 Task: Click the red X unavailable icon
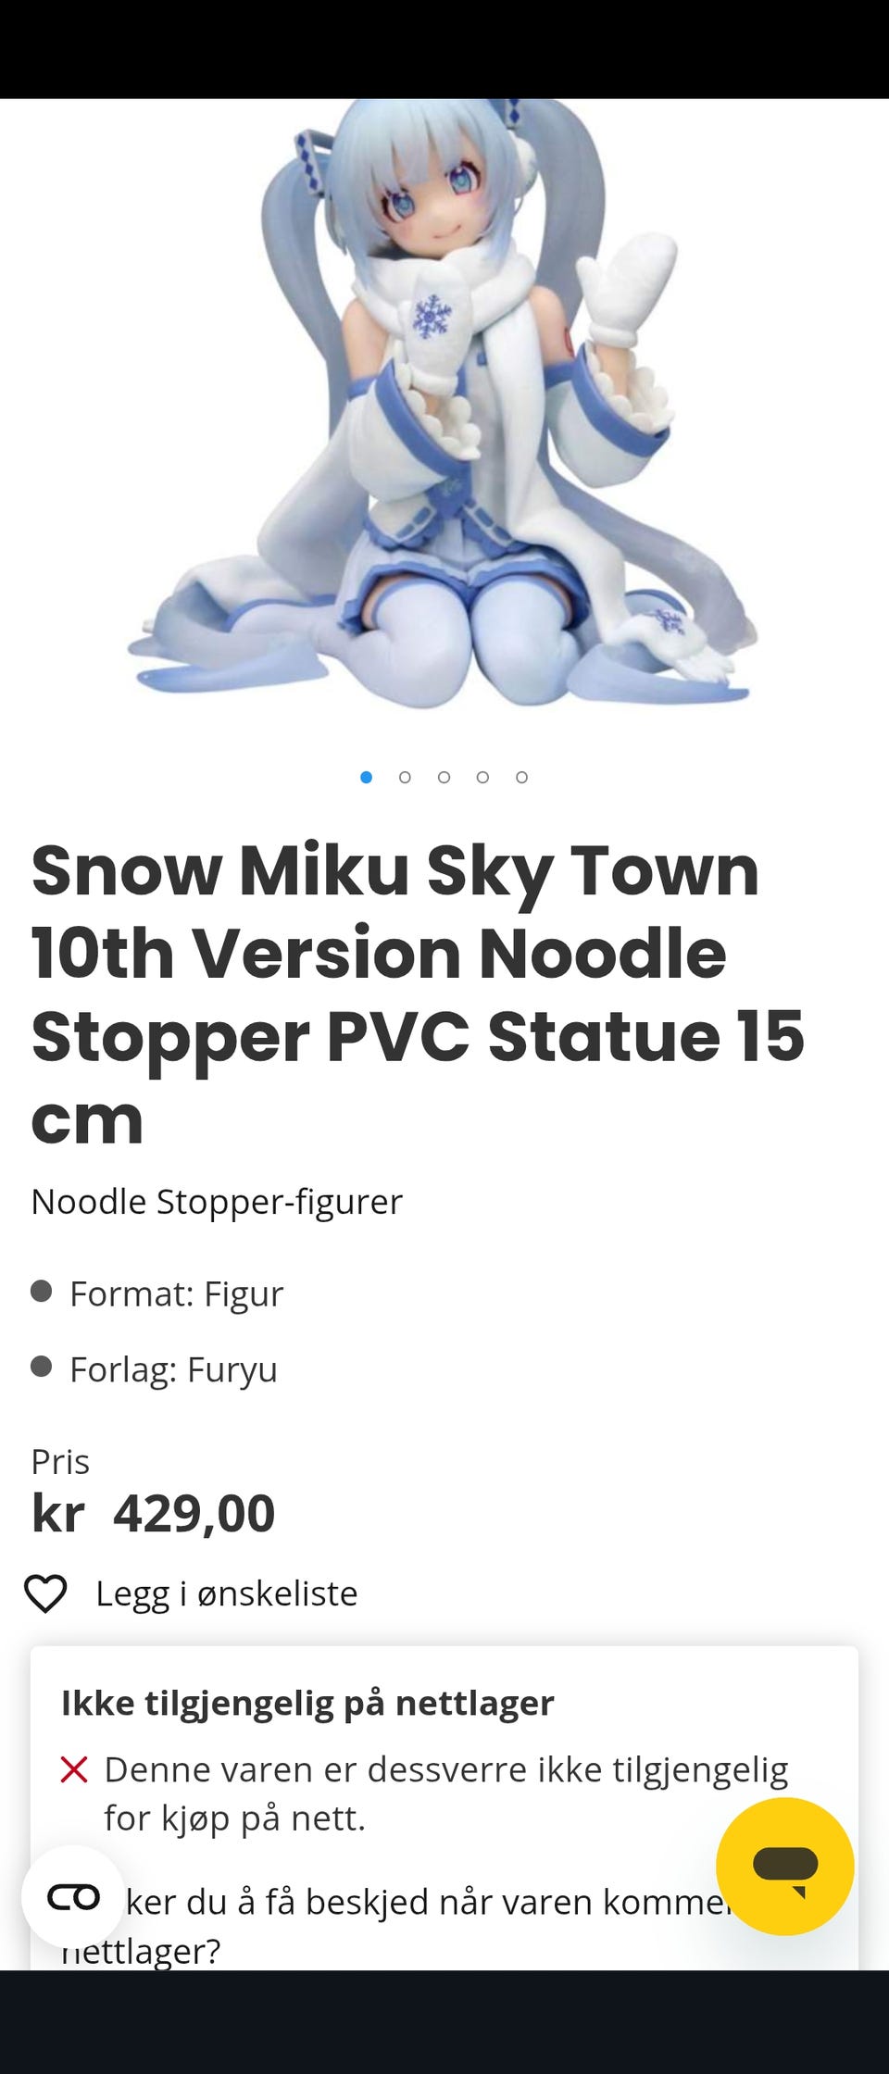[74, 1769]
